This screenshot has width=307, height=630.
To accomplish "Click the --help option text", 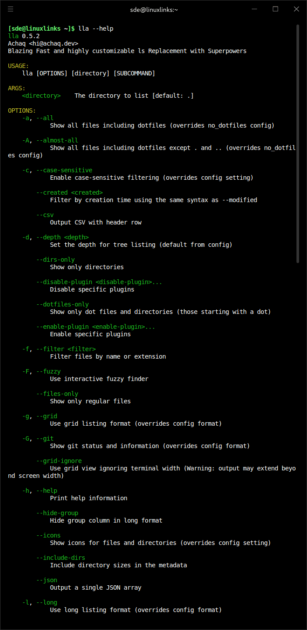I will 46,490.
